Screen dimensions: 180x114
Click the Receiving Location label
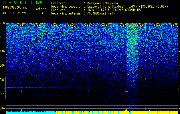(67, 7)
